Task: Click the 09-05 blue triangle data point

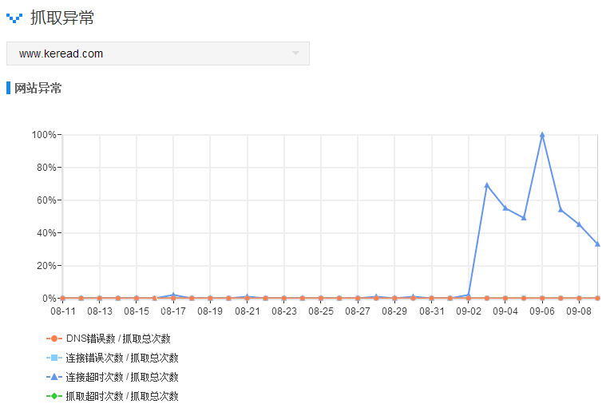Action: (524, 218)
